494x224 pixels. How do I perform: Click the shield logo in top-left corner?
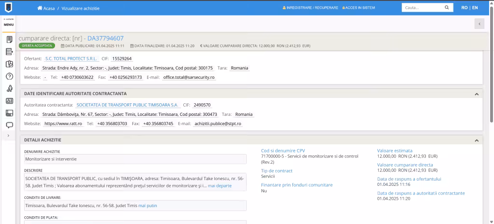pos(8,8)
